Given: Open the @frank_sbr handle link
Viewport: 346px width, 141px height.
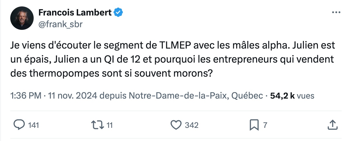Looking at the screenshot, I should click(60, 25).
